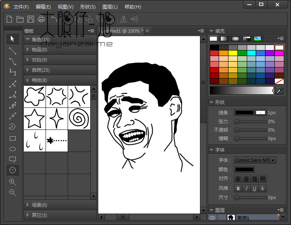The width and height of the screenshot is (291, 225).
Task: Click the open file folder icon
Action: tap(20, 19)
